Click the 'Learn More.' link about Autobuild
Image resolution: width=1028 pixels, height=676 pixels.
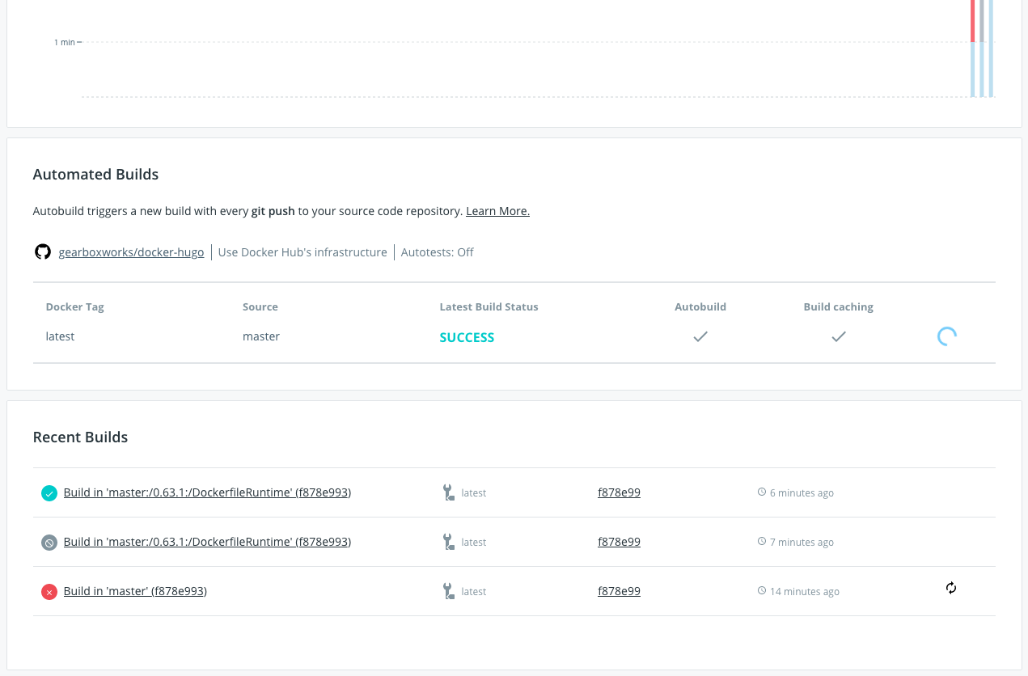pyautogui.click(x=497, y=210)
